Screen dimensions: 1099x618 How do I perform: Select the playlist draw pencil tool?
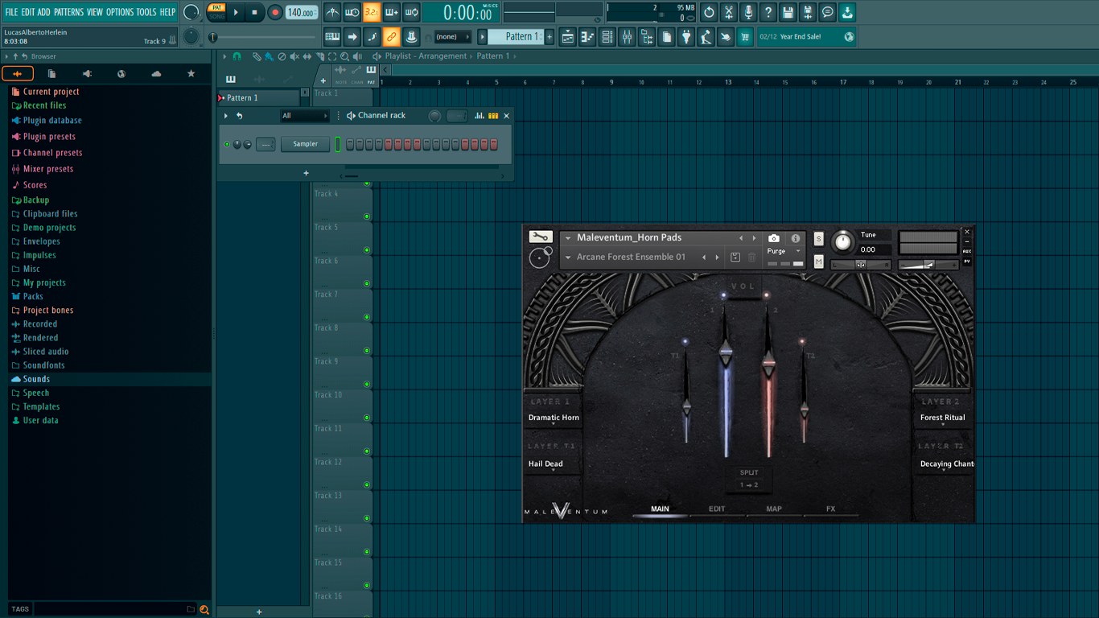[x=257, y=56]
